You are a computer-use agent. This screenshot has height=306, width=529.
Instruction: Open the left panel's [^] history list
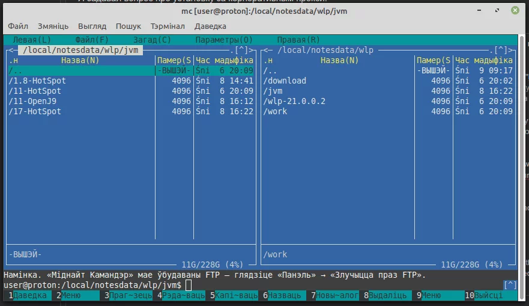click(241, 50)
